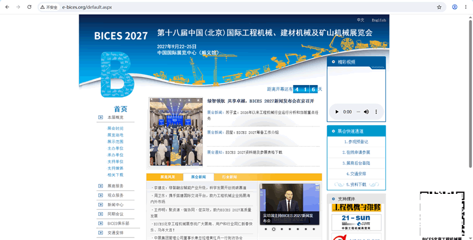Image resolution: width=473 pixels, height=240 pixels.
Task: Reload the current page
Action: pos(29,7)
